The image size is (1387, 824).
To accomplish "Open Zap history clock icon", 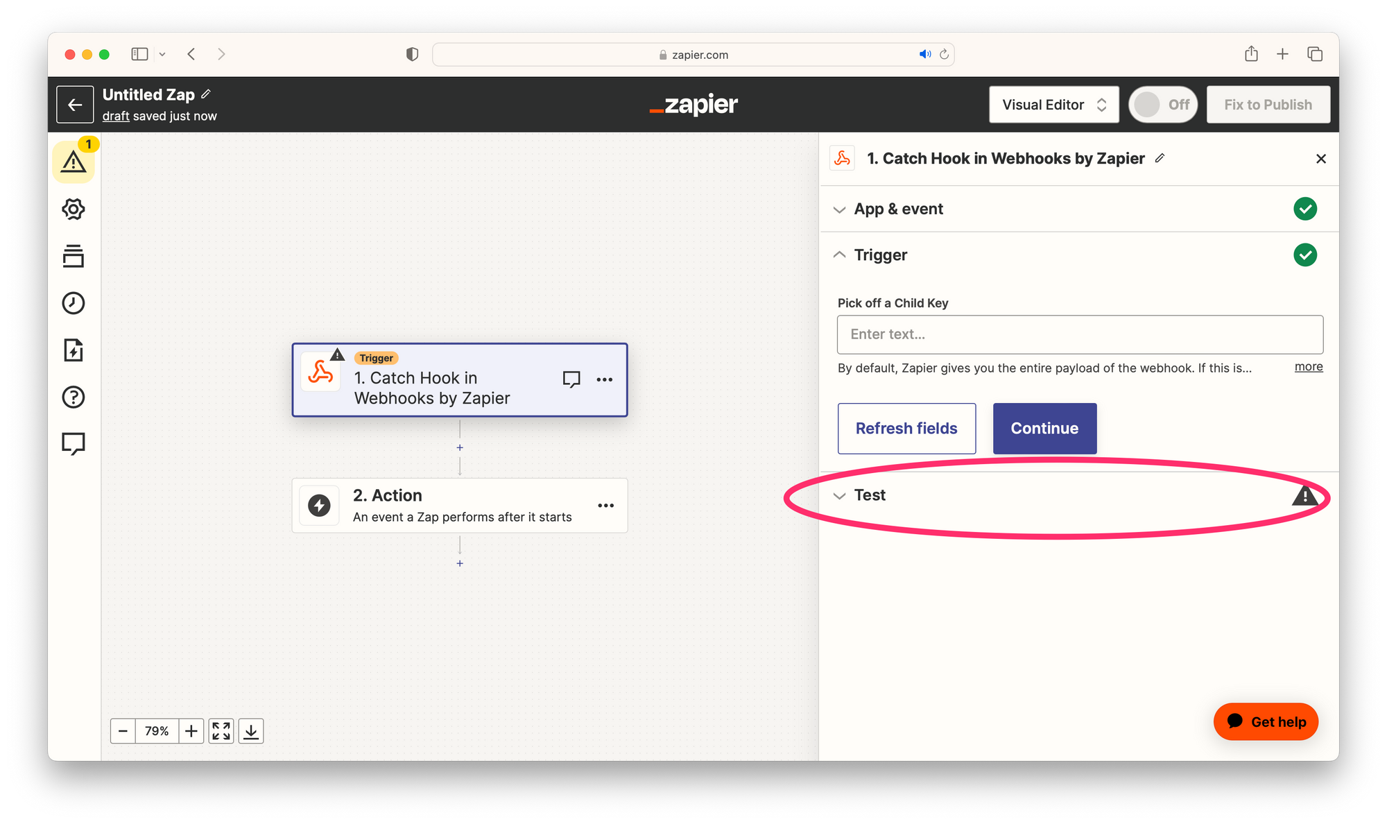I will coord(74,303).
